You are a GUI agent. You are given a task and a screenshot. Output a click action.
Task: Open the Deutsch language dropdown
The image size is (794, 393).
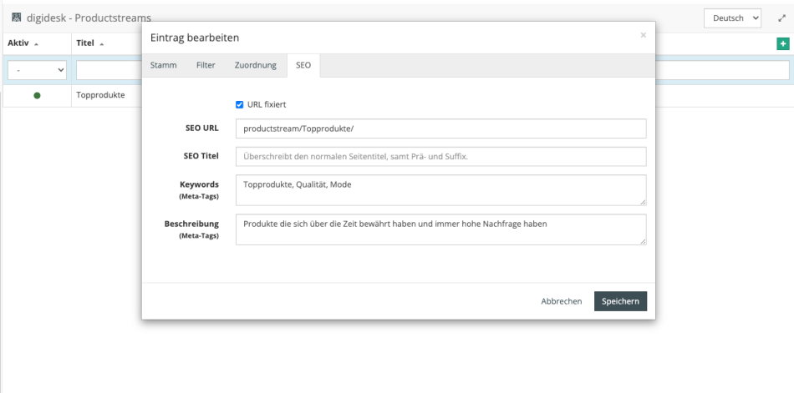tap(732, 18)
